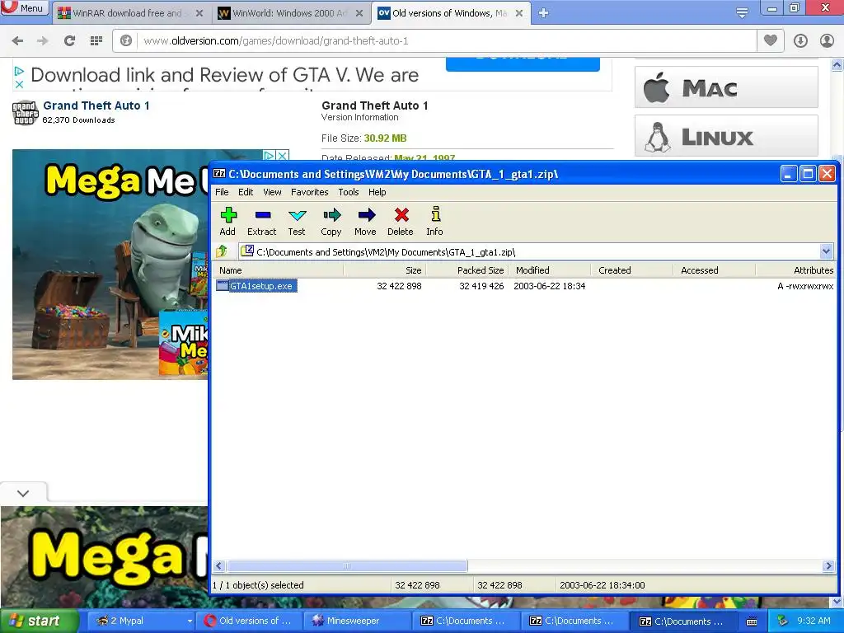Viewport: 844px width, 633px height.
Task: Open the Grand Theft Auto 1 link
Action: 96,105
